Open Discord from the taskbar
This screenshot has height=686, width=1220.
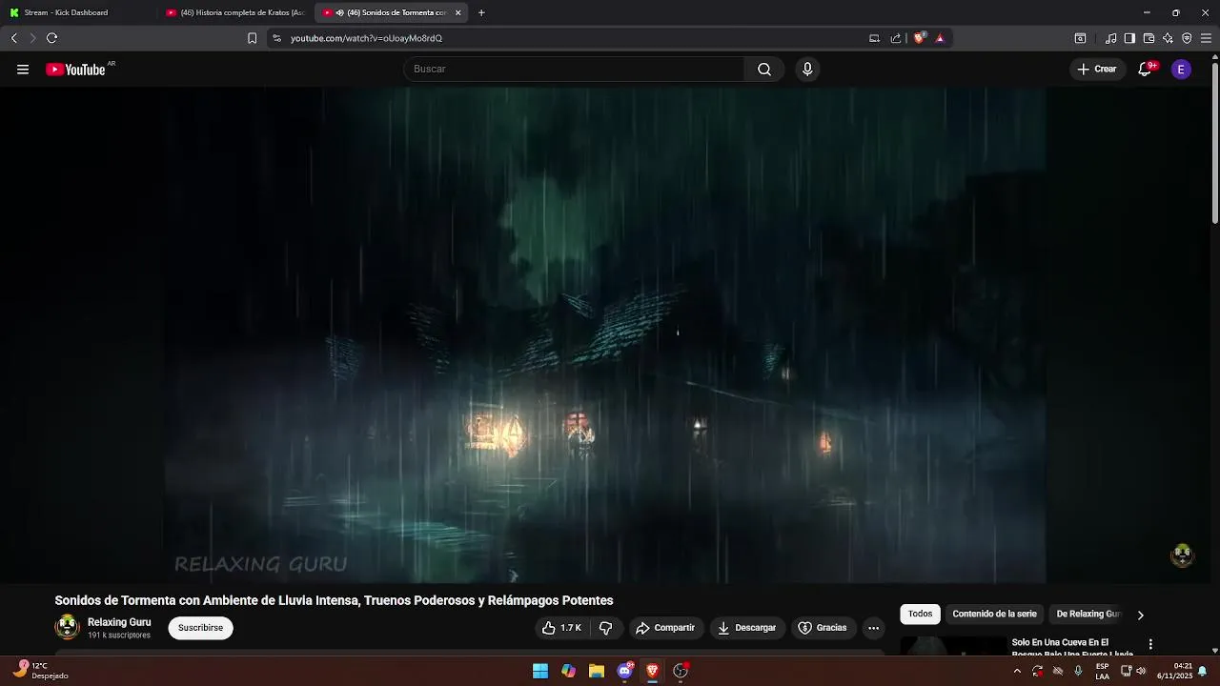(x=625, y=671)
